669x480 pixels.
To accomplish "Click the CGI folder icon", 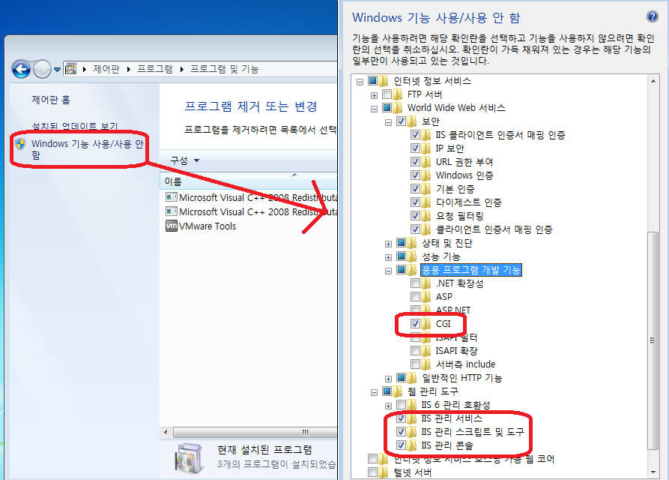I will [x=426, y=324].
